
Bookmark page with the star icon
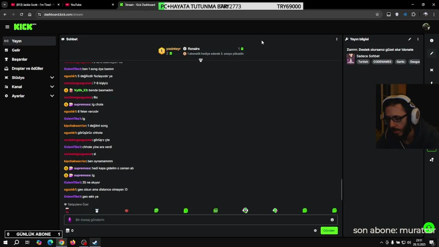(x=377, y=14)
